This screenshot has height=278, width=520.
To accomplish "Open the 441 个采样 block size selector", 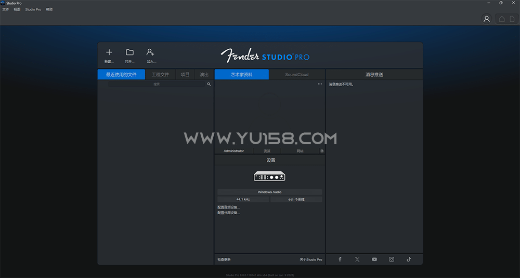I will [296, 200].
